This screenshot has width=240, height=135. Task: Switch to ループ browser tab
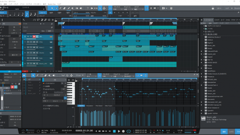(x=222, y=20)
